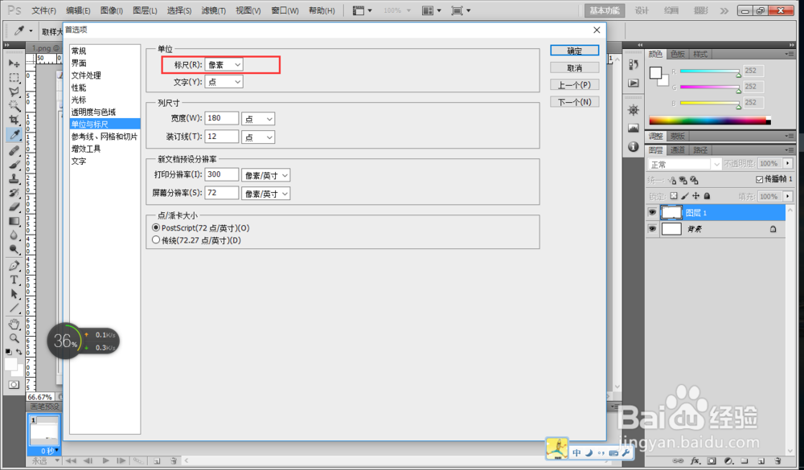Open the 文件(F) menu

point(43,10)
